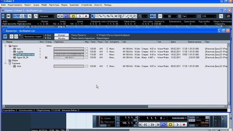Toggle Snap on/off icon

coord(160,16)
